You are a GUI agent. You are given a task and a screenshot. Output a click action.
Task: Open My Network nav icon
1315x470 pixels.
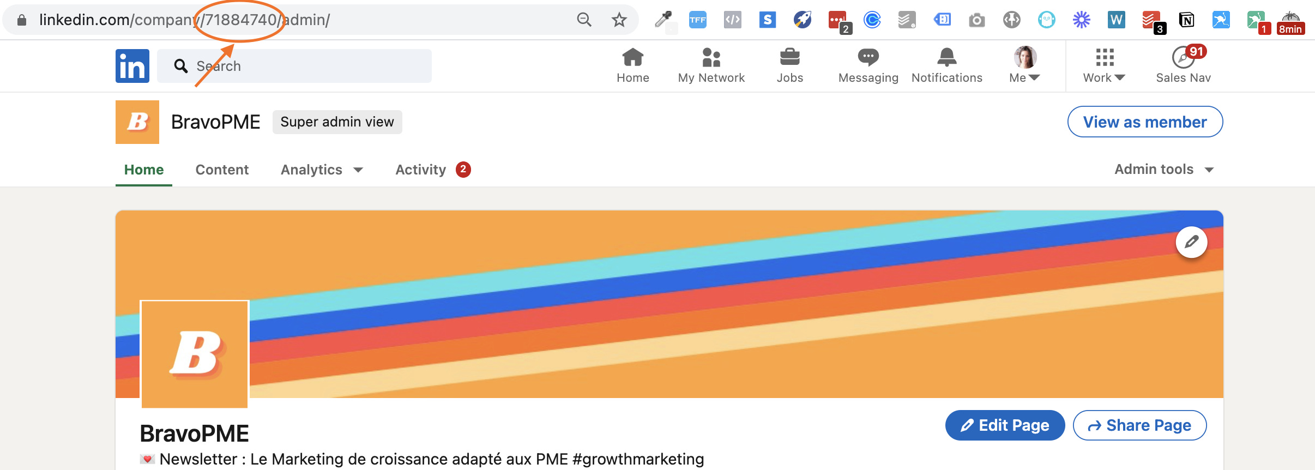pyautogui.click(x=711, y=57)
